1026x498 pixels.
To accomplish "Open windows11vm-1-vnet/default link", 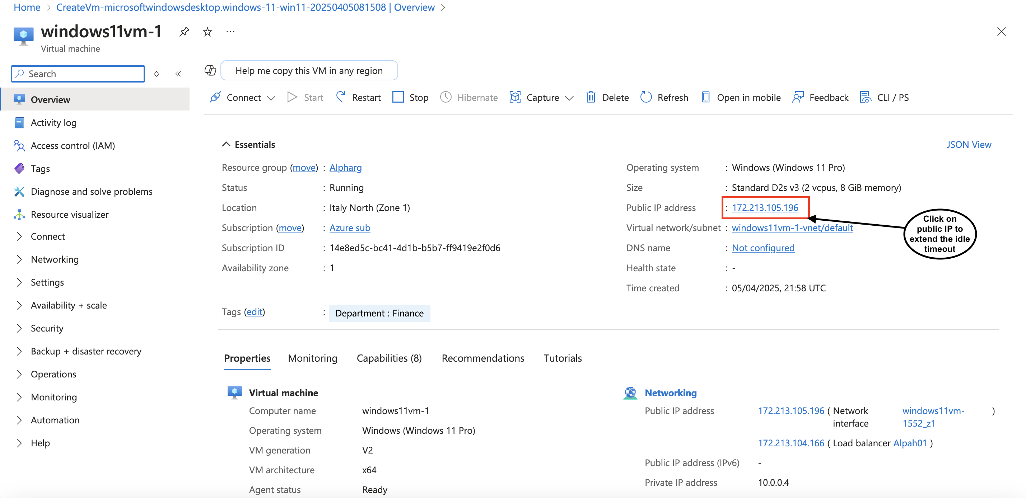I will click(792, 228).
